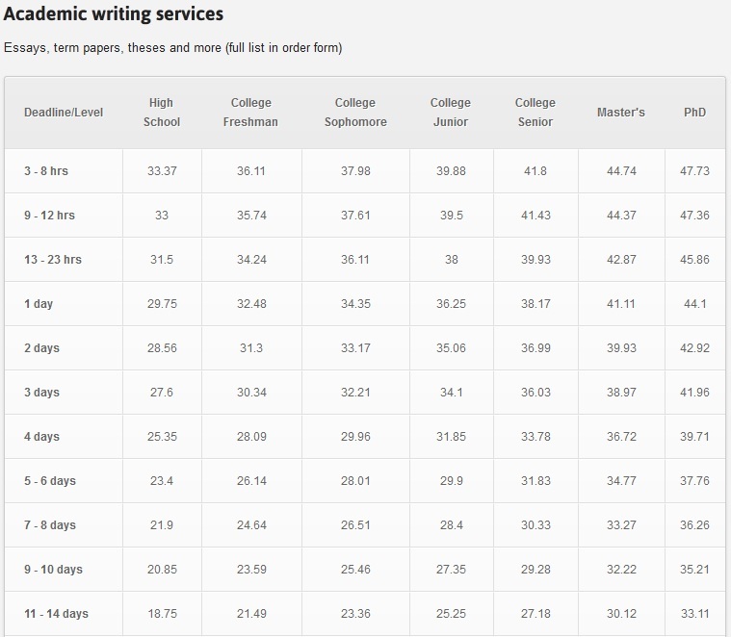Click the Master's column header
Viewport: 731px width, 637px height.
(621, 113)
